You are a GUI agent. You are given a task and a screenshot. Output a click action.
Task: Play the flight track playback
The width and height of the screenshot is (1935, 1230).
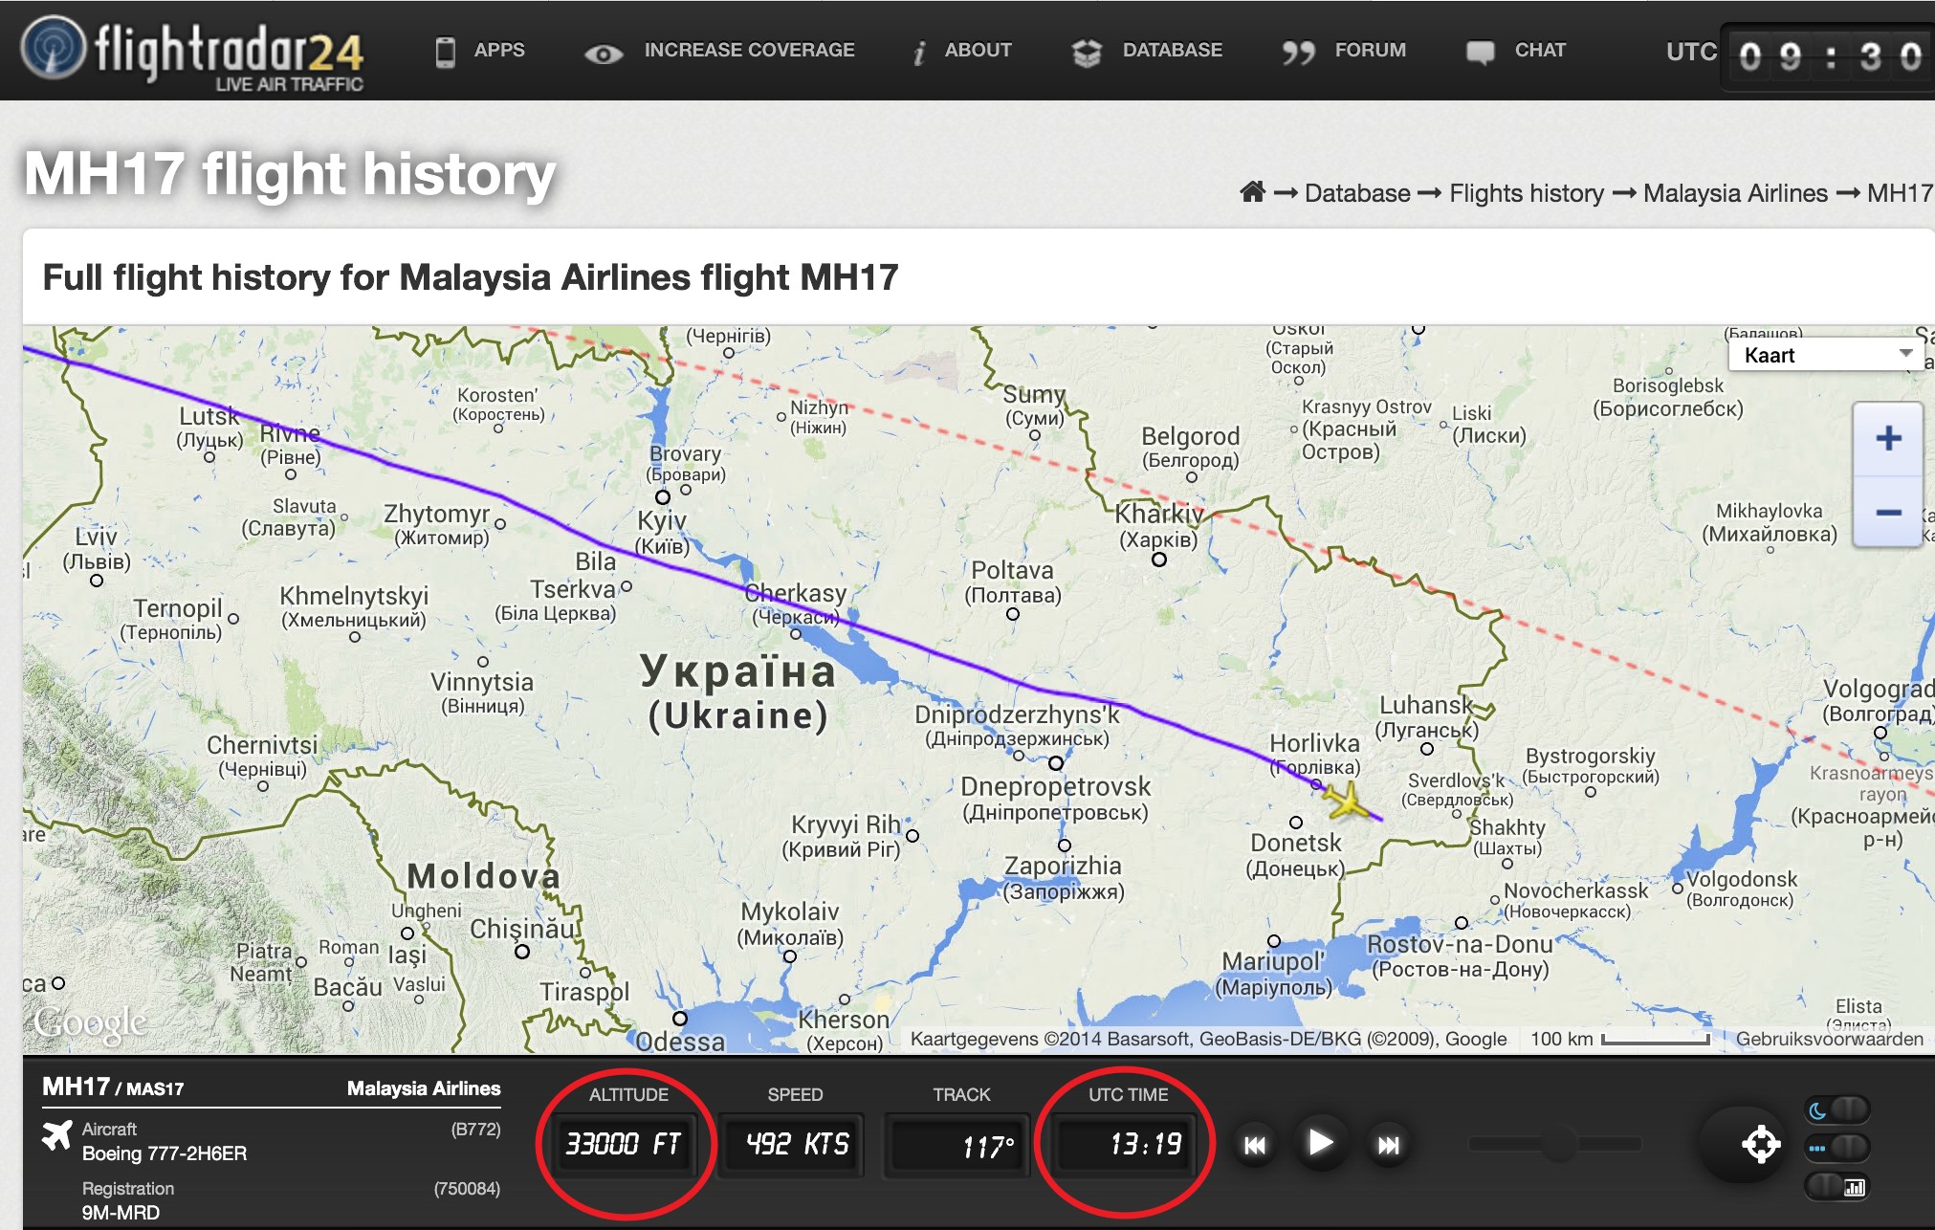pyautogui.click(x=1320, y=1142)
